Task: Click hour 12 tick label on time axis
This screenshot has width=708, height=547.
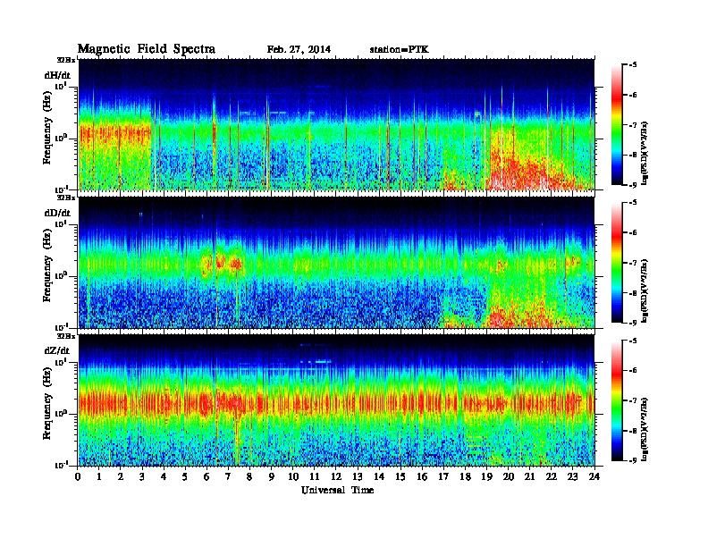Action: coord(336,476)
